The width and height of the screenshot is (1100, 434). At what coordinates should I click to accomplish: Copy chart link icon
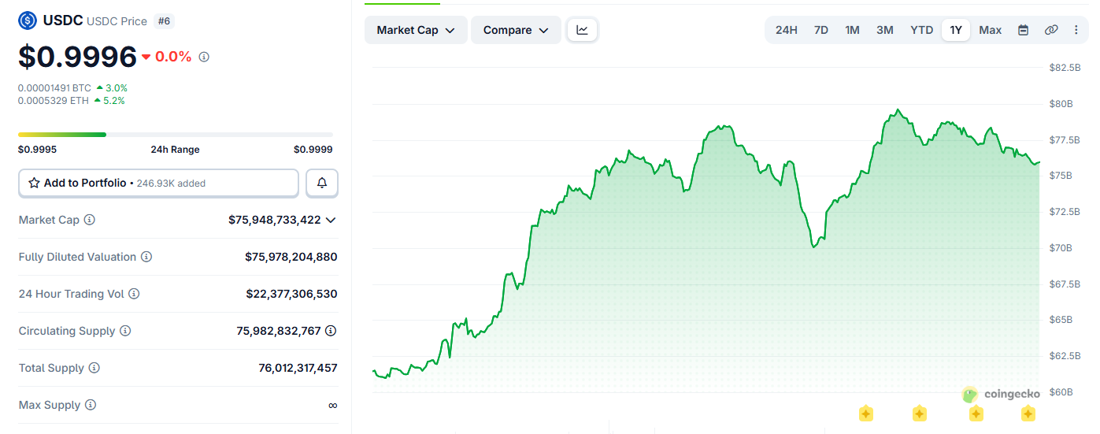[1050, 30]
